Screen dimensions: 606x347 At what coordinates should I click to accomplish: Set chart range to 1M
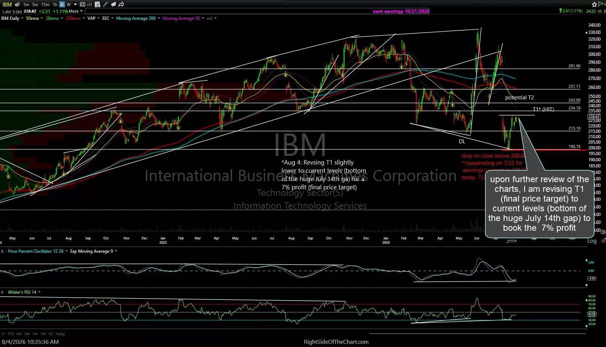pos(35,334)
